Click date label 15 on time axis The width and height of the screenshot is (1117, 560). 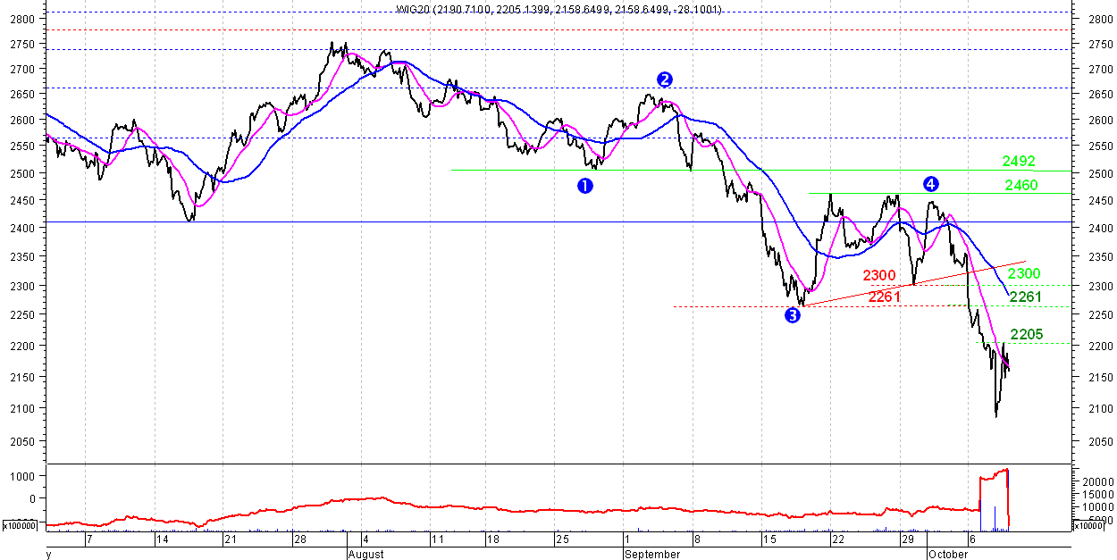[768, 540]
